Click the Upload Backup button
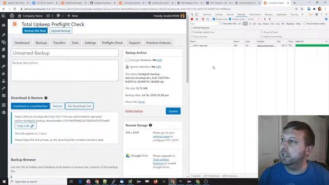 tap(61, 31)
